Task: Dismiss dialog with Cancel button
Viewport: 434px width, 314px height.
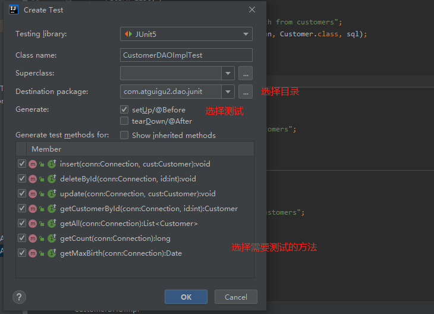Action: 236,297
